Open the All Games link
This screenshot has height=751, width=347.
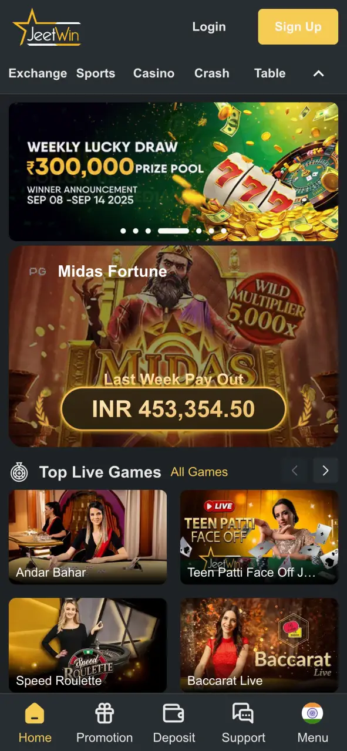(x=199, y=472)
